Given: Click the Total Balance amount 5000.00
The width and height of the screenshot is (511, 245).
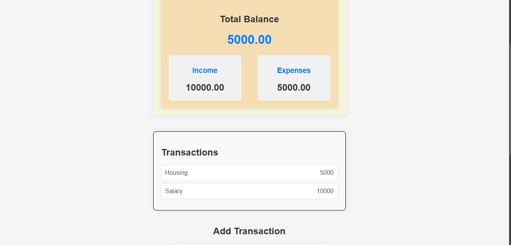Looking at the screenshot, I should click(x=249, y=39).
